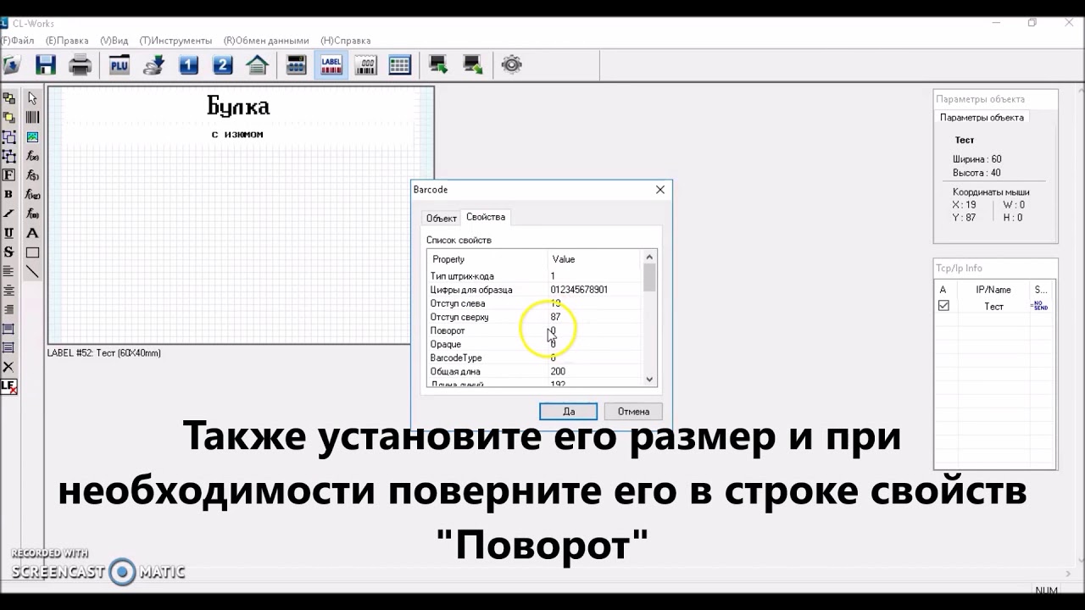Image resolution: width=1085 pixels, height=610 pixels.
Task: Click the Save floppy disk icon
Action: click(45, 64)
